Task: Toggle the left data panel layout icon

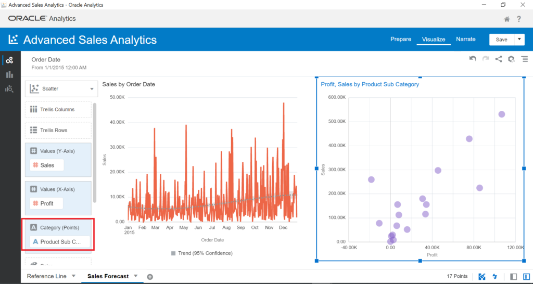Action: point(514,277)
